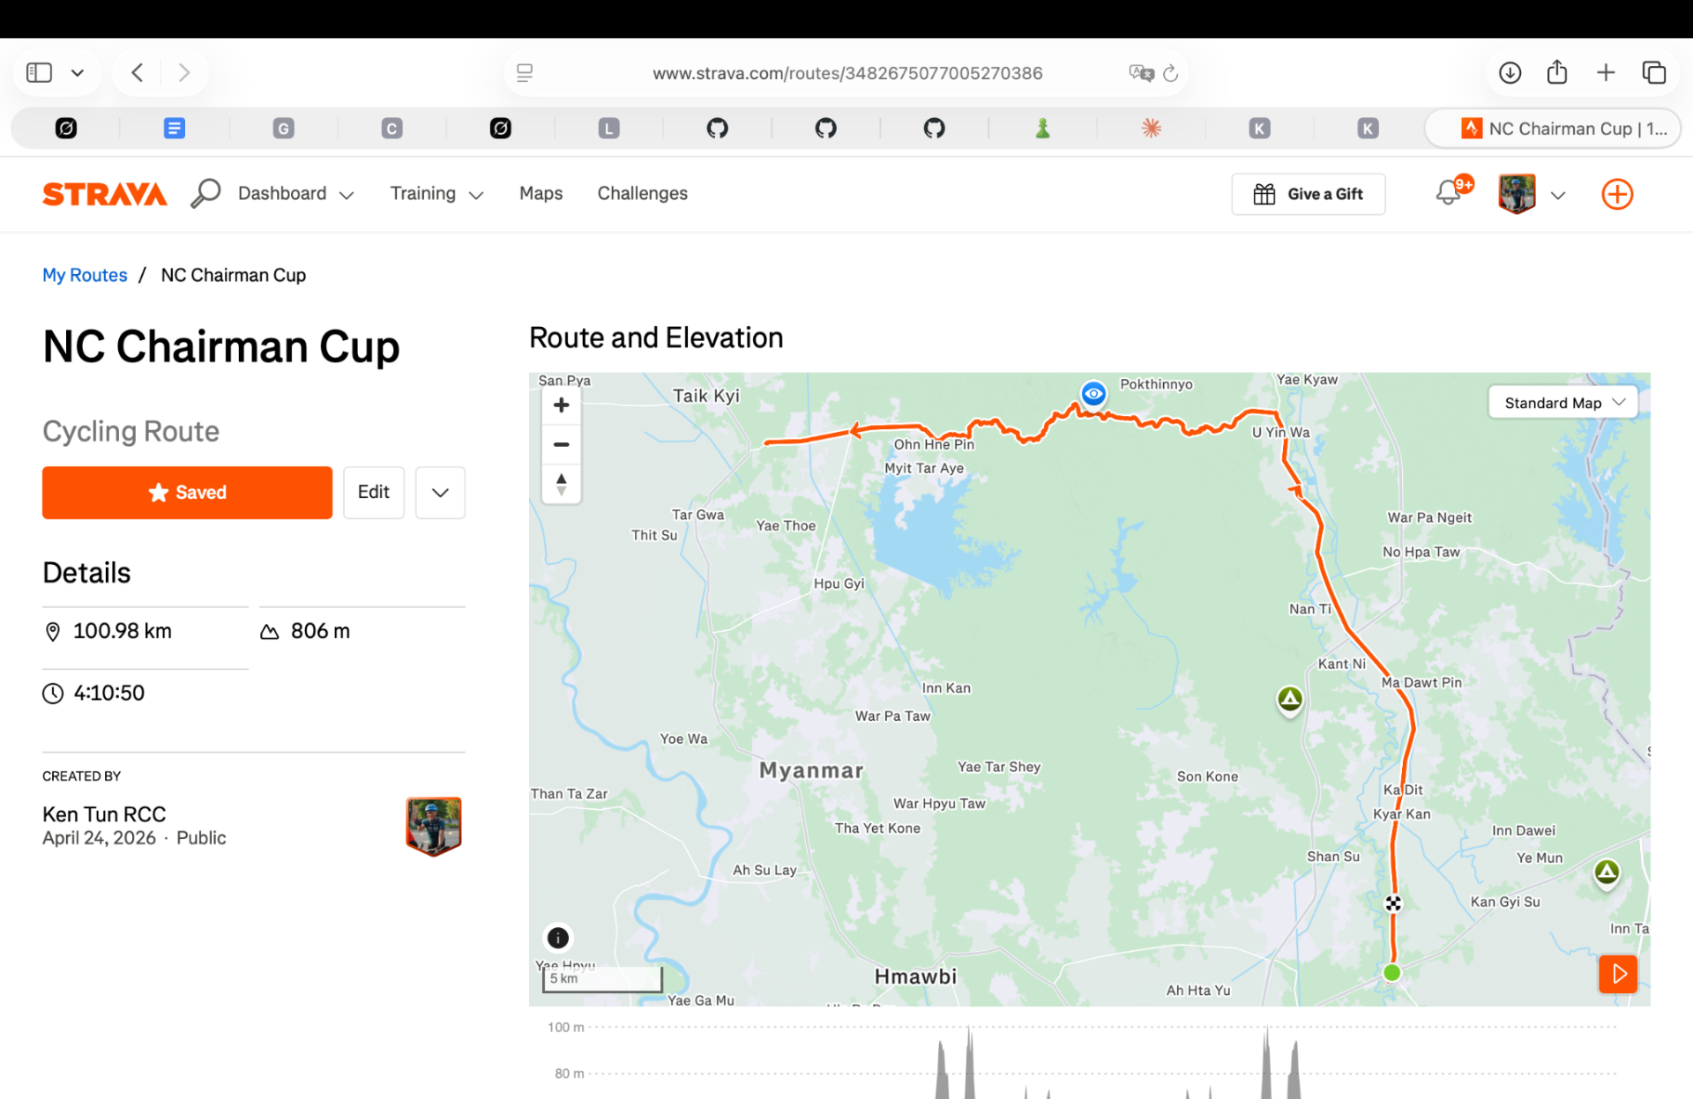Play the route flyover with orange play button
The height and width of the screenshot is (1099, 1693).
coord(1618,974)
